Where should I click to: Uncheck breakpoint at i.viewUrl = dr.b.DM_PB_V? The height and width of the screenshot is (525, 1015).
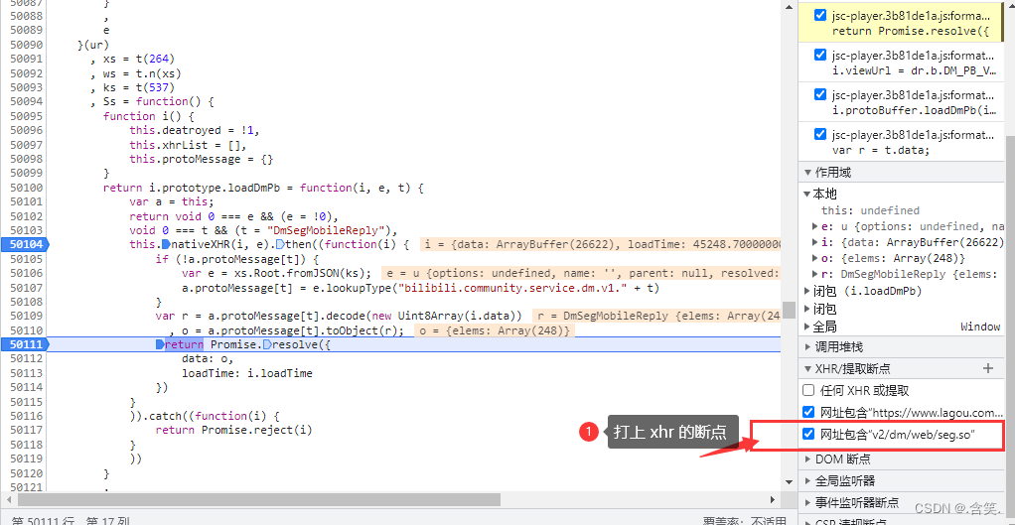click(x=820, y=55)
